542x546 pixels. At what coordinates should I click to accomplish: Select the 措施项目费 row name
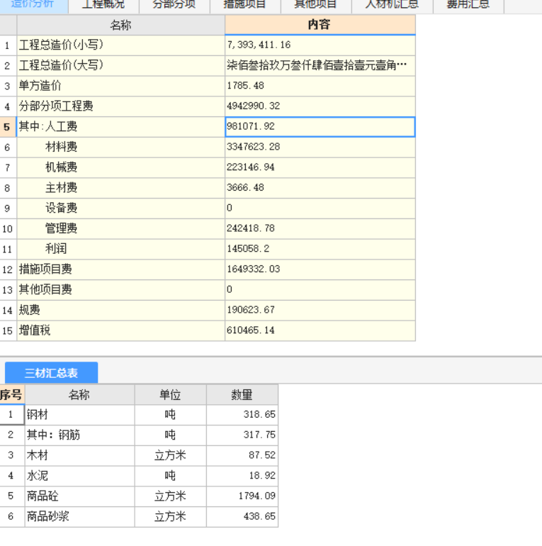click(x=120, y=269)
